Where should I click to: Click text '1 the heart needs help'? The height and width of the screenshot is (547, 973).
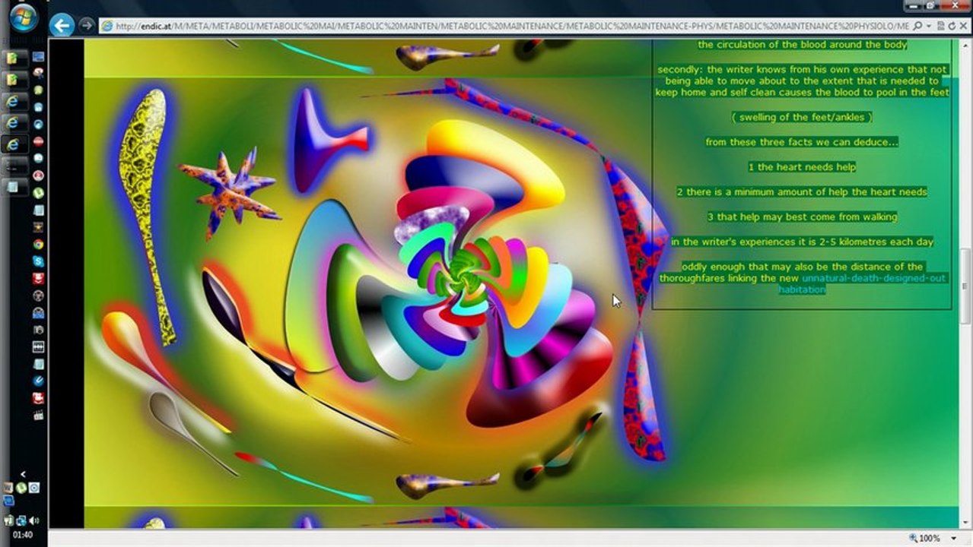point(802,167)
